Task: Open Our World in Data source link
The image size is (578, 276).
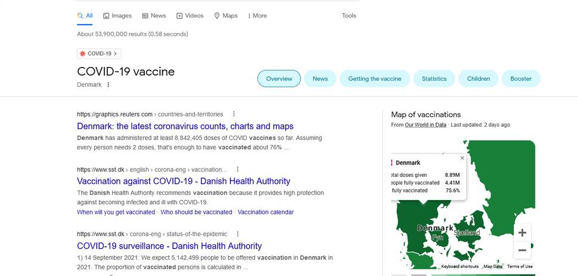Action: [x=425, y=125]
